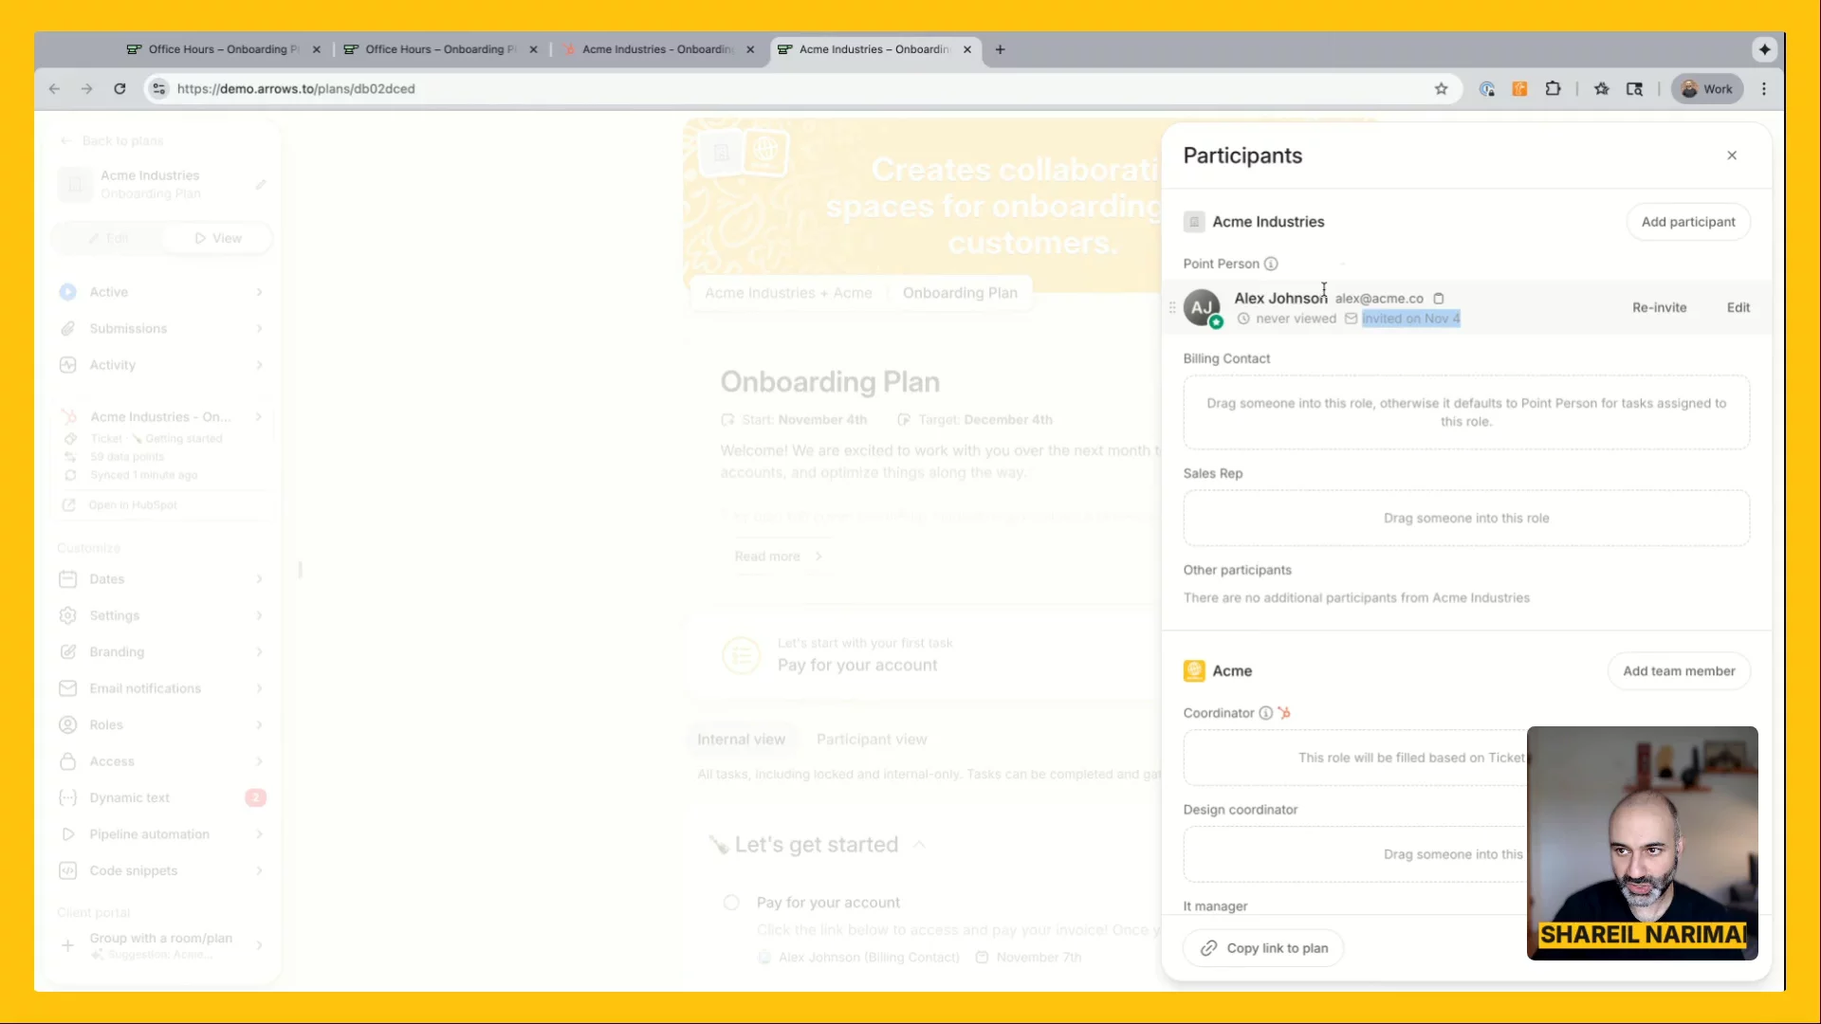Click the Add participant button
Image resolution: width=1821 pixels, height=1024 pixels.
1687,222
